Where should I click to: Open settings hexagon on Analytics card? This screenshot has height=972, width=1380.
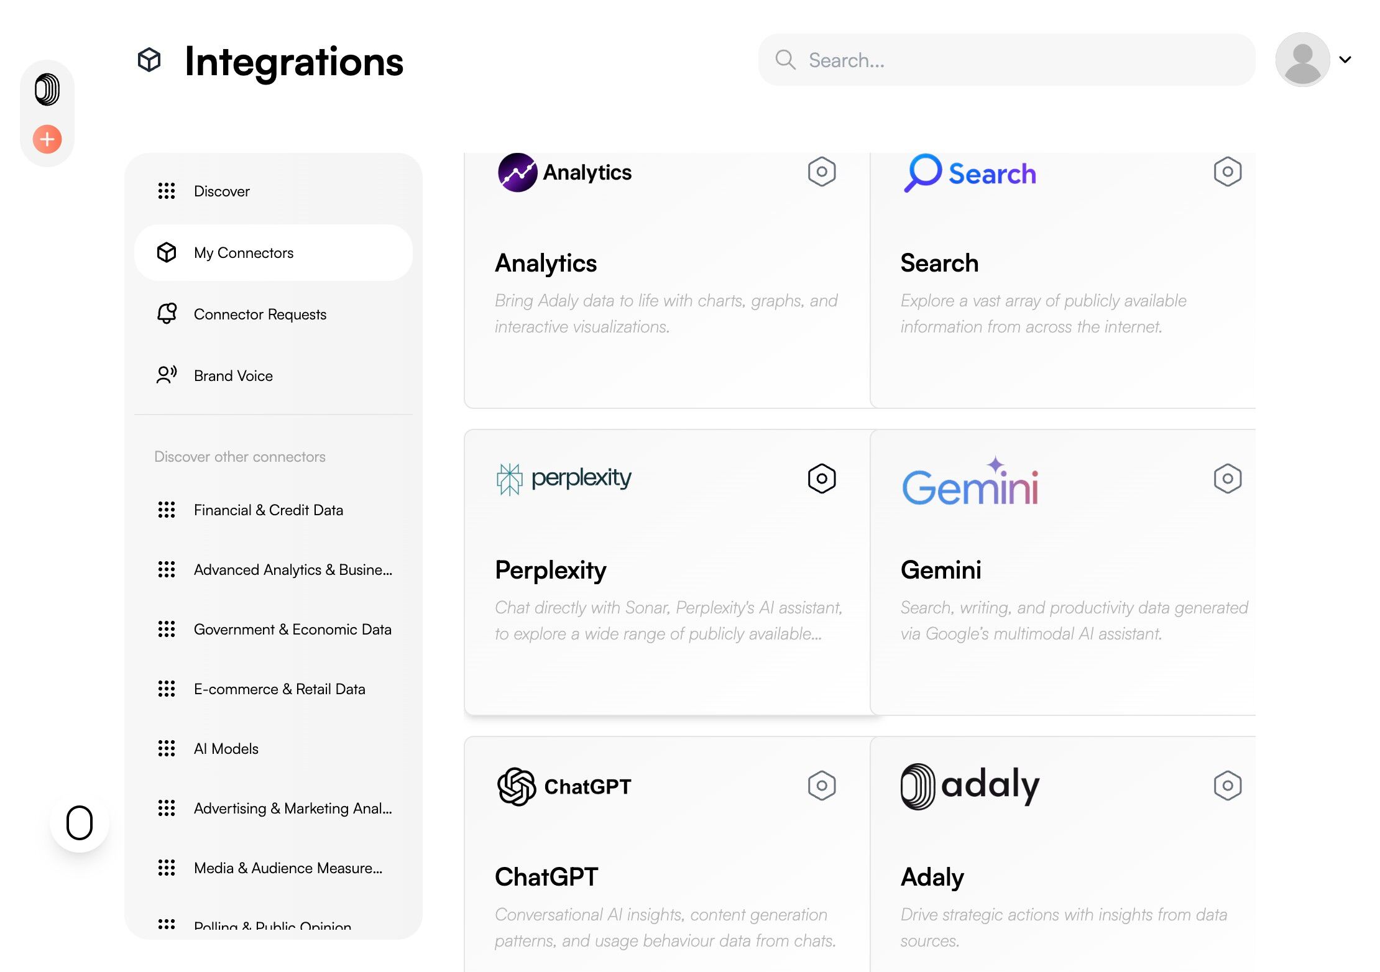[821, 172]
